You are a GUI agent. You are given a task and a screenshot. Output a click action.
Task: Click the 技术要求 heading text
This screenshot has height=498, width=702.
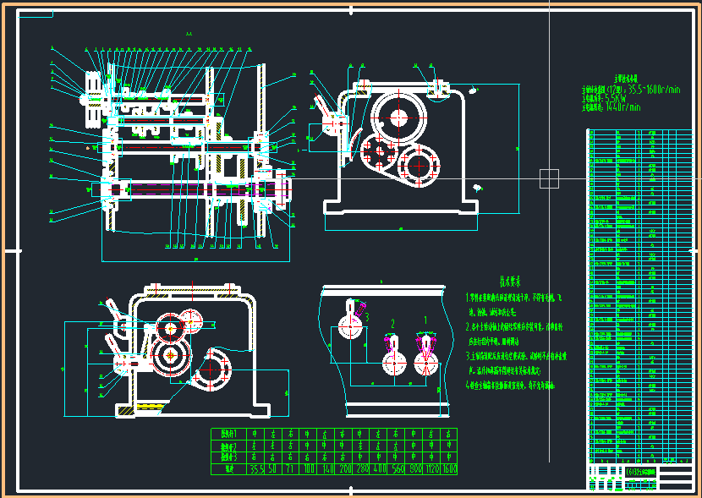pos(510,282)
